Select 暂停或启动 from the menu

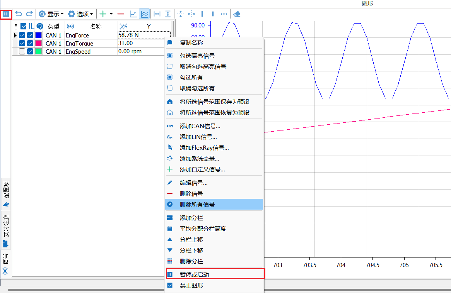coord(215,274)
